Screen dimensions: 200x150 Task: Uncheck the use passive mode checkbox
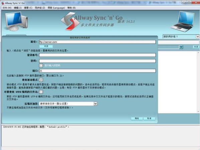41,80
